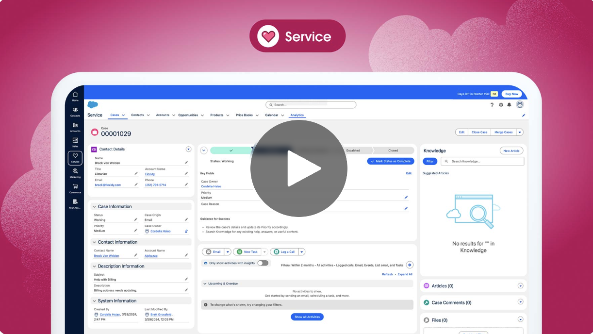The image size is (593, 334).
Task: Open Case Comments (0) panel dropdown
Action: (521, 302)
